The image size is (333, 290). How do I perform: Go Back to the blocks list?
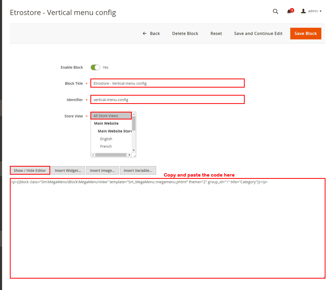pyautogui.click(x=151, y=33)
